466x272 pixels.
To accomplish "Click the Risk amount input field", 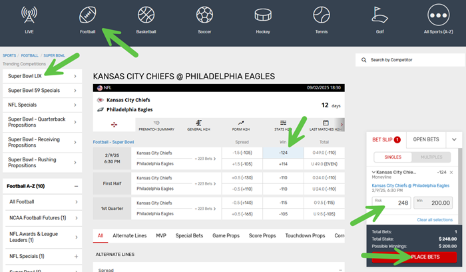I will click(x=391, y=203).
